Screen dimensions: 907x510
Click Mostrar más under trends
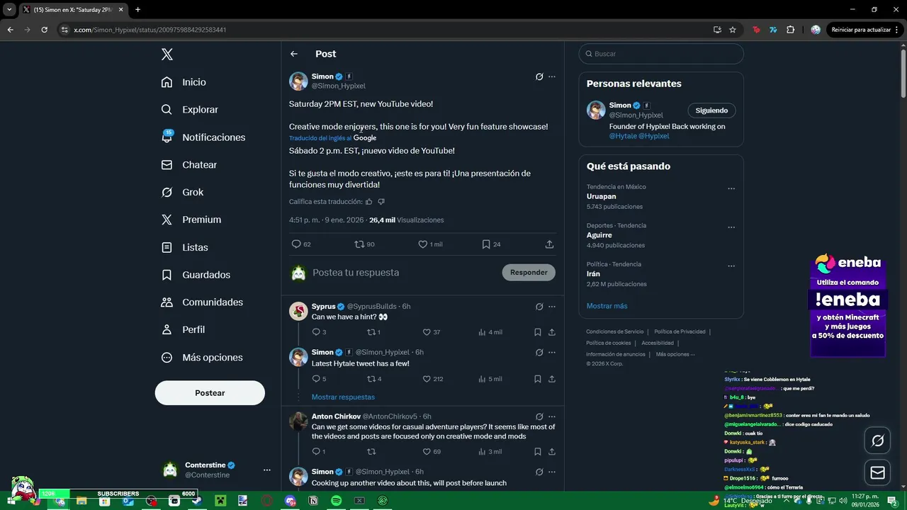pyautogui.click(x=607, y=306)
